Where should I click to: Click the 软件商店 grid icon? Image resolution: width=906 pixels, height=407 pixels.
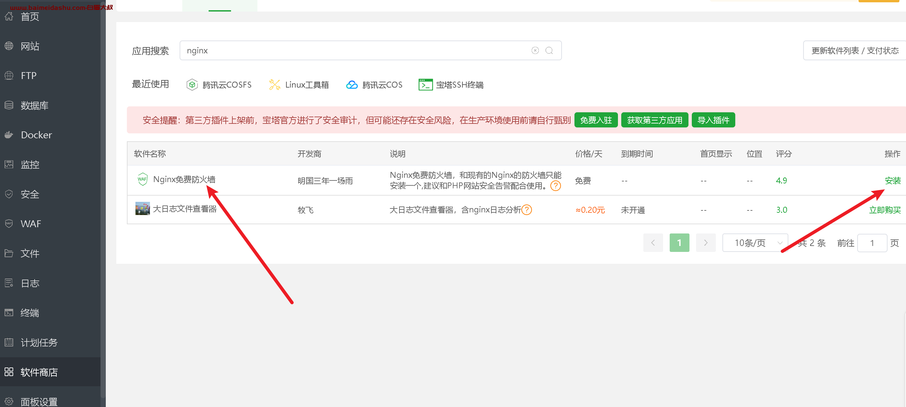[x=9, y=371]
